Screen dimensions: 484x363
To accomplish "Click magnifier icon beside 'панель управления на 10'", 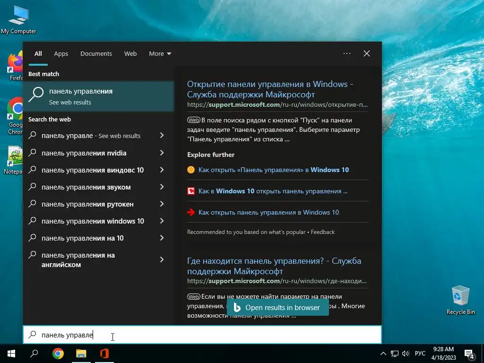I will (x=33, y=238).
